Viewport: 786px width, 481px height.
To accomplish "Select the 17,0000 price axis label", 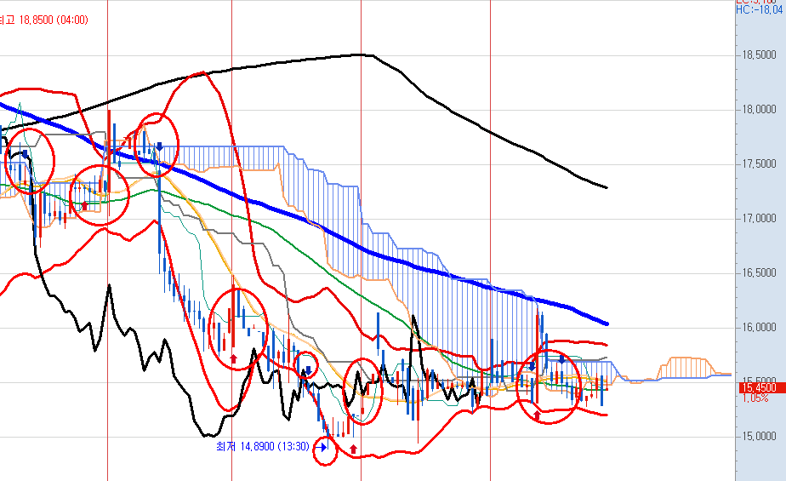I will (759, 219).
